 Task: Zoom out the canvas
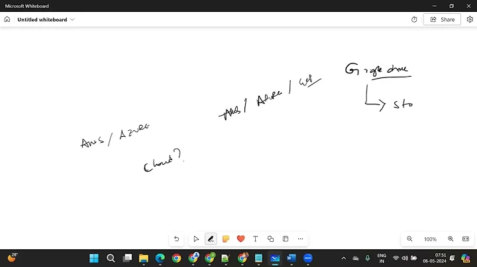[410, 239]
